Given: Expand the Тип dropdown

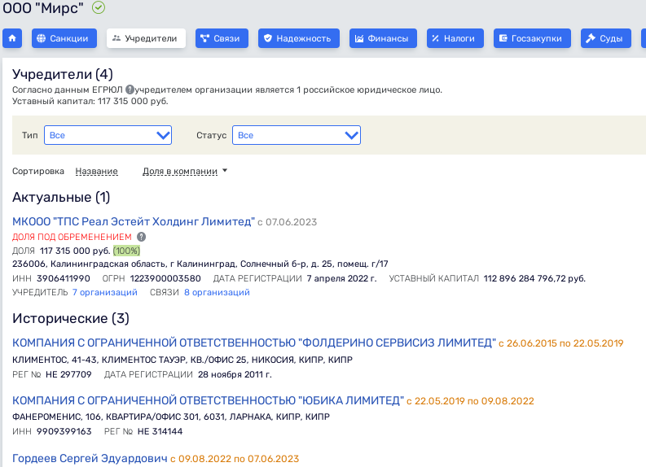Looking at the screenshot, I should click(108, 135).
